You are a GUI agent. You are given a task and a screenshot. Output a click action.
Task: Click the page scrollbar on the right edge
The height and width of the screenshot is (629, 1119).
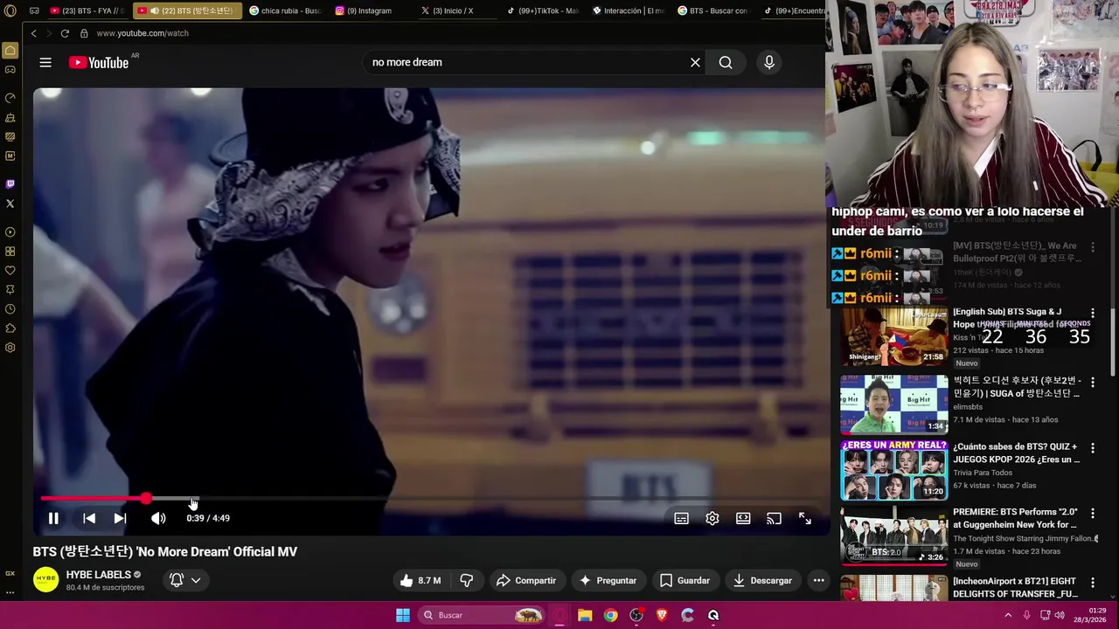tap(1113, 341)
